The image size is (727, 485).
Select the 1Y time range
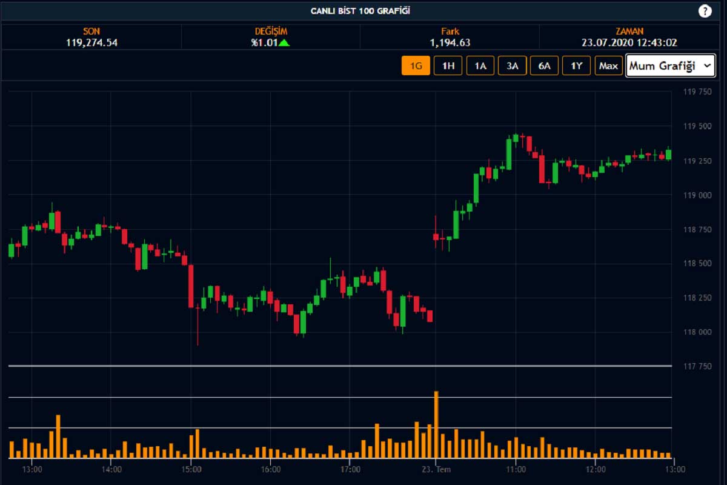[577, 65]
